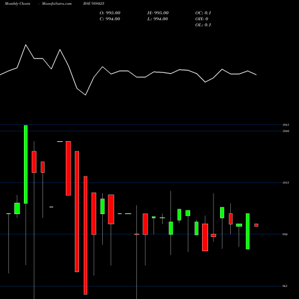299x299 pixels.
Task: Click the 1040 price axis label
Action: point(286,131)
